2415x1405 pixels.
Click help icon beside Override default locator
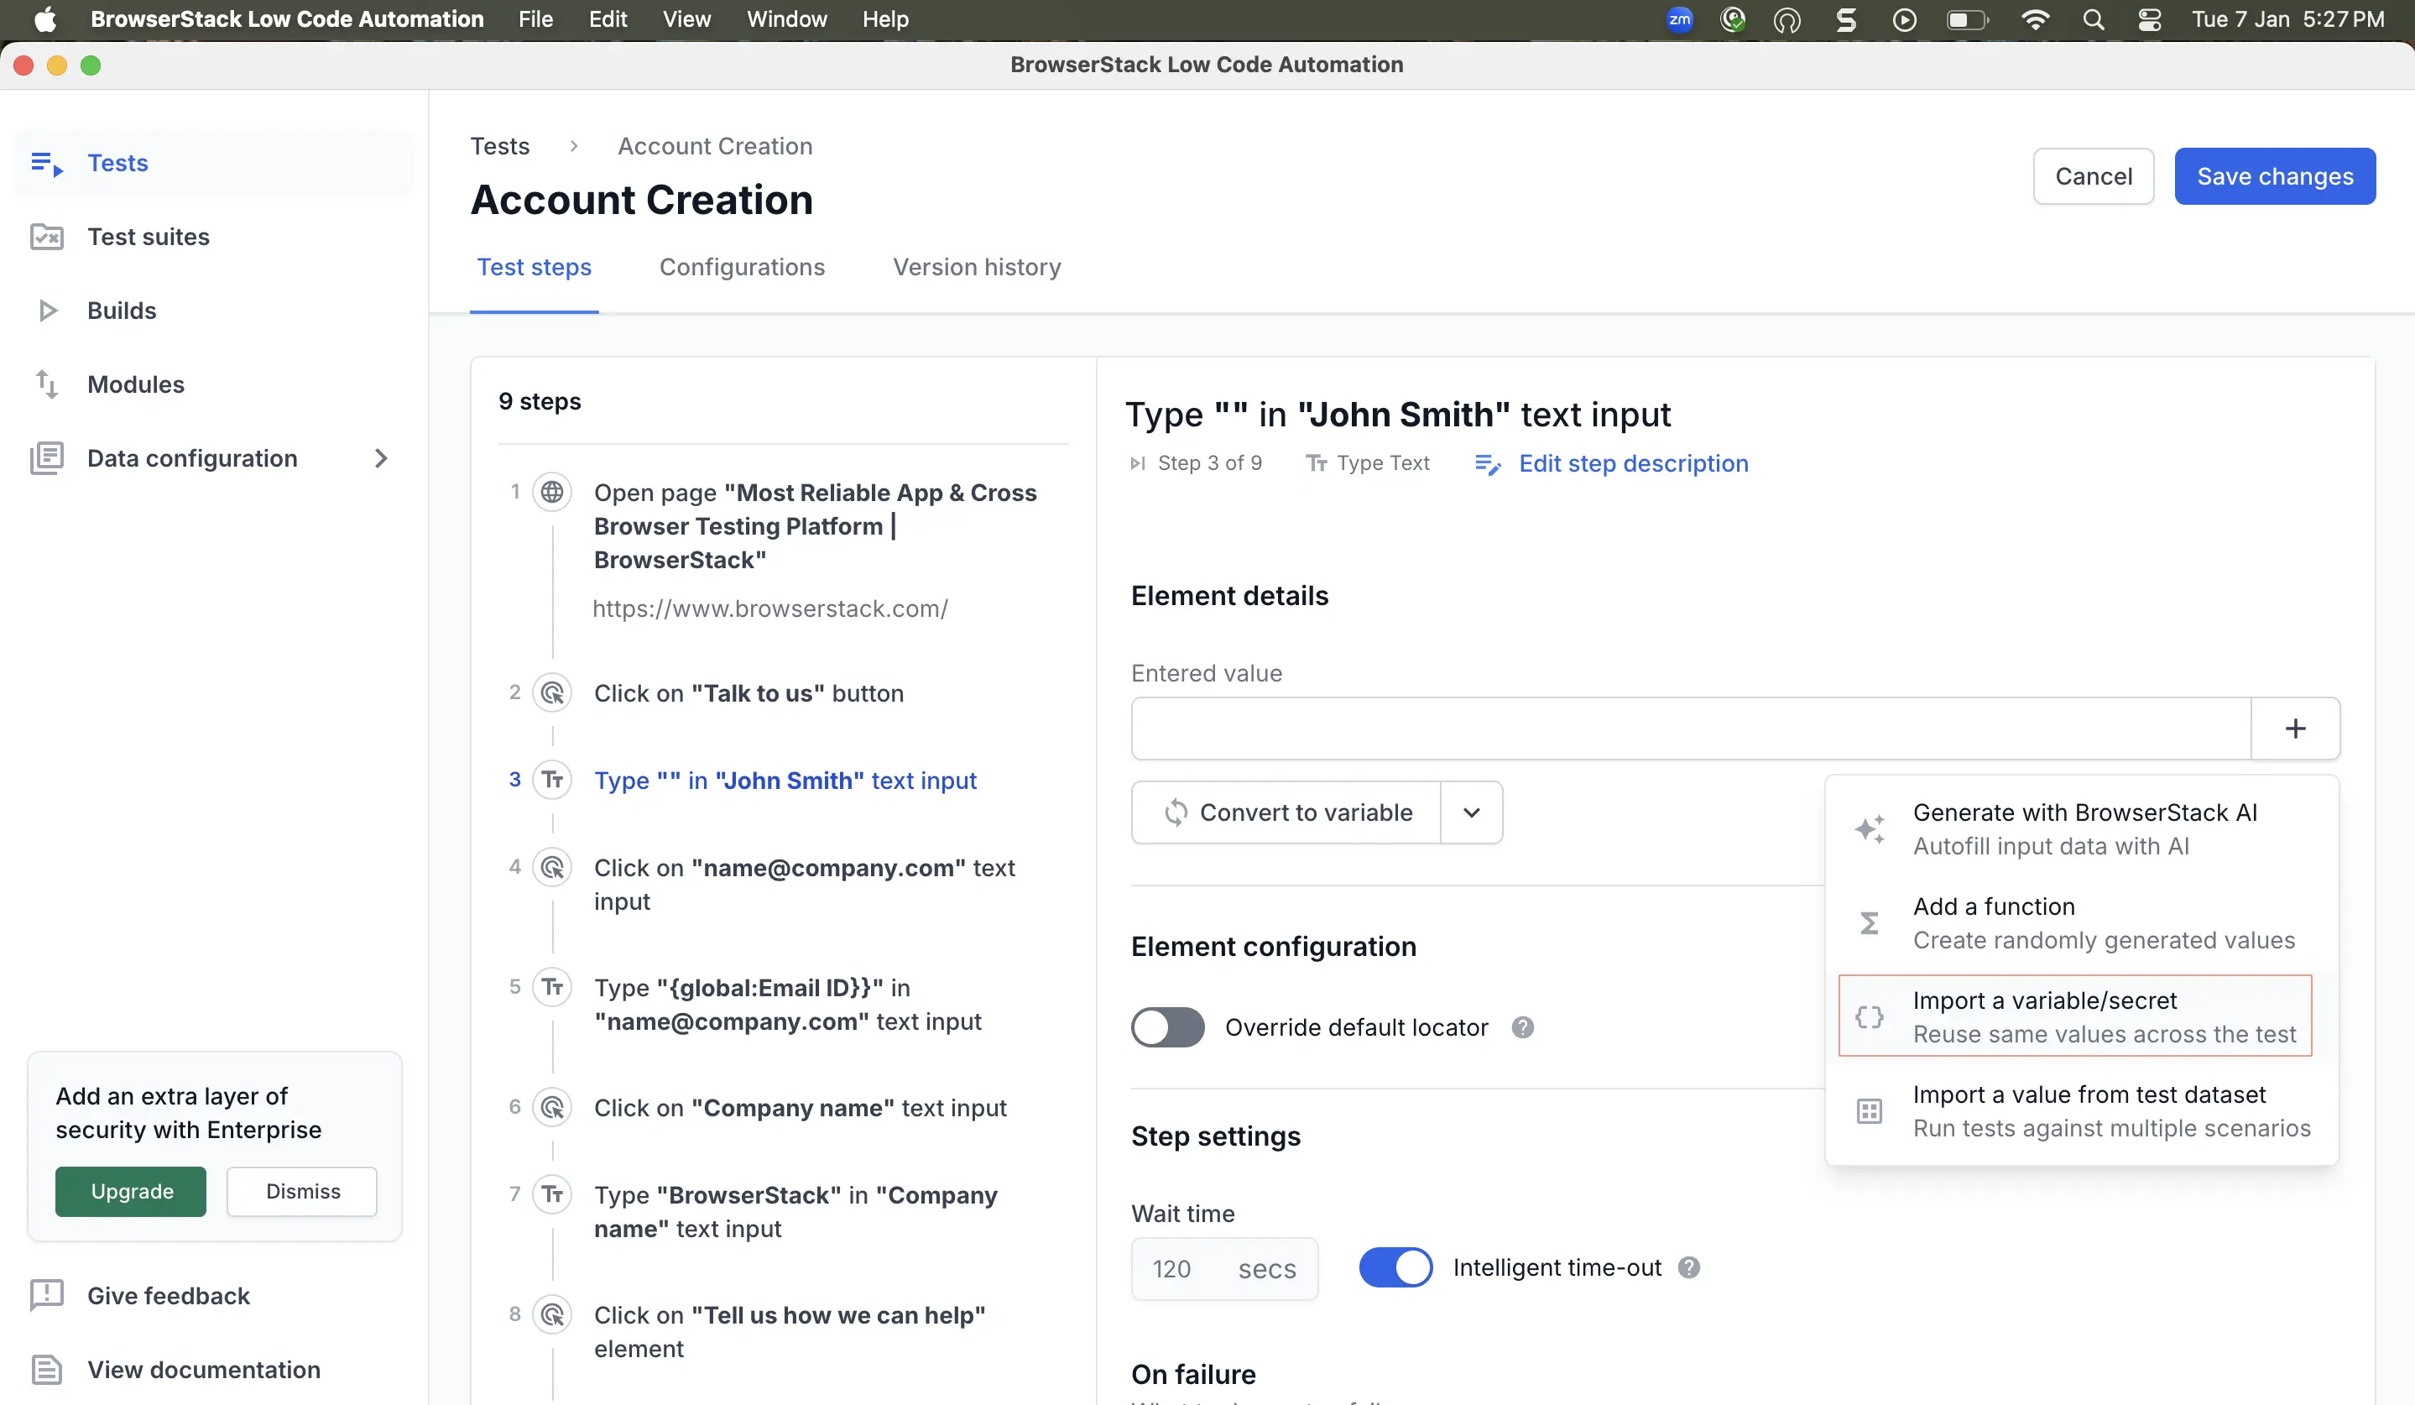click(x=1523, y=1027)
